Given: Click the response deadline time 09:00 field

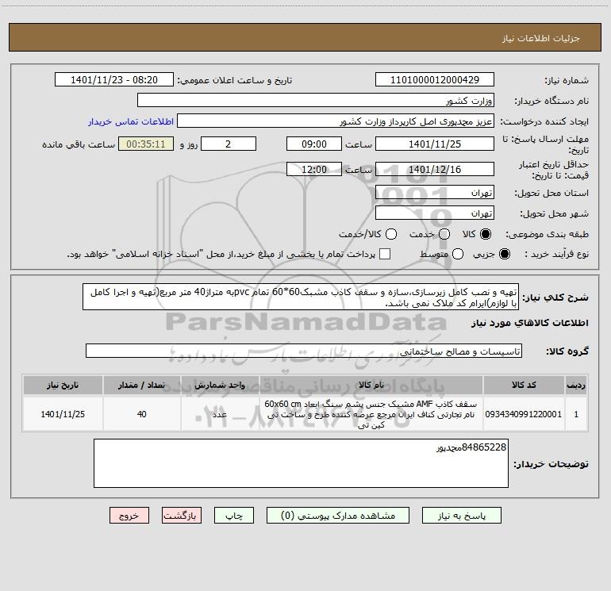Looking at the screenshot, I should [314, 144].
